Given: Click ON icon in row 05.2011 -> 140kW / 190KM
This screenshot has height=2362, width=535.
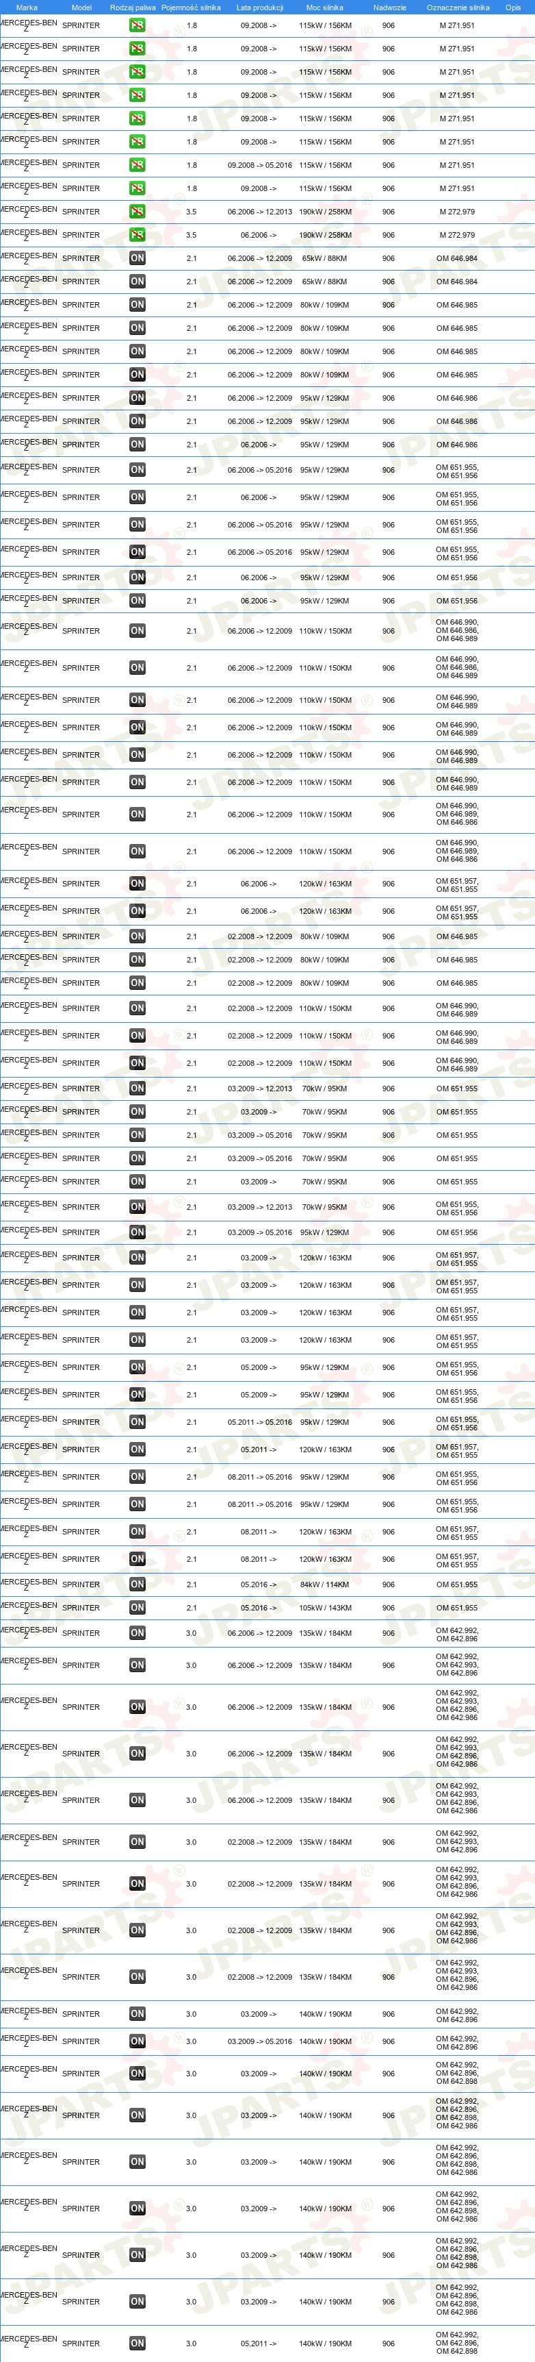Looking at the screenshot, I should pyautogui.click(x=138, y=2343).
